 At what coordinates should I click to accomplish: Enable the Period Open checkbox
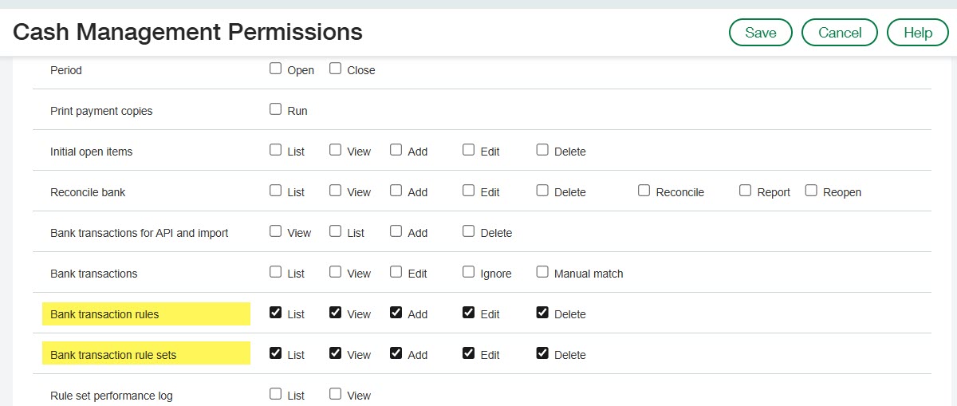tap(276, 69)
